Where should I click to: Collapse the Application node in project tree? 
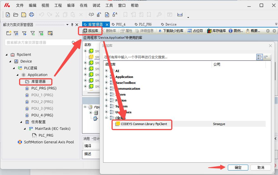pyautogui.click(x=17, y=75)
